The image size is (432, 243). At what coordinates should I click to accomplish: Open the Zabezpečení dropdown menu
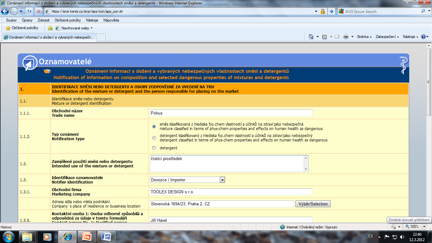[x=387, y=37]
